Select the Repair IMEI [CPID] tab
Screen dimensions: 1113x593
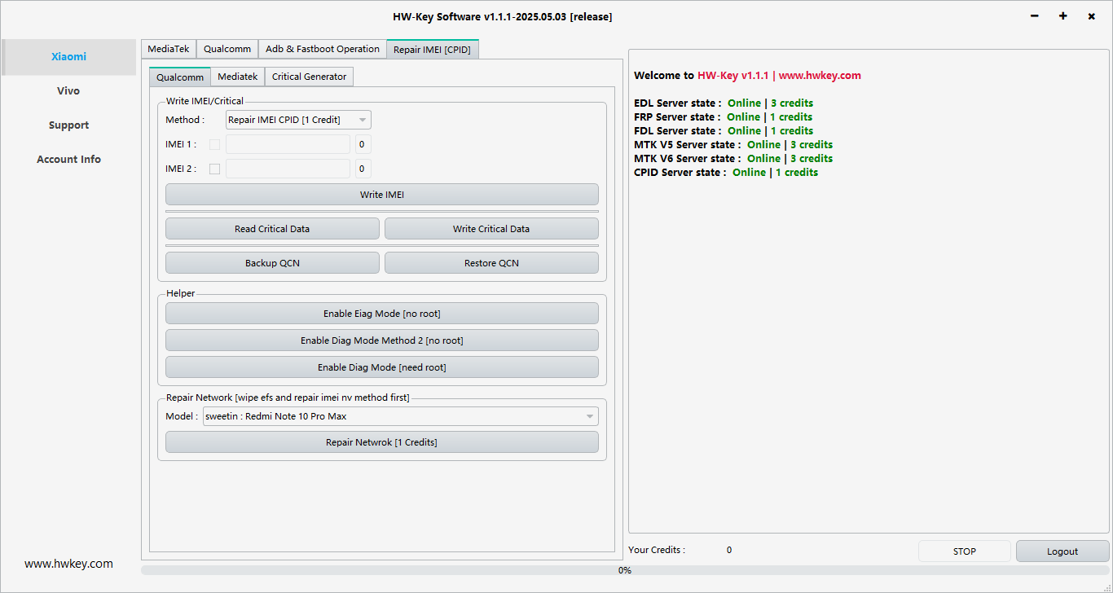pos(433,49)
